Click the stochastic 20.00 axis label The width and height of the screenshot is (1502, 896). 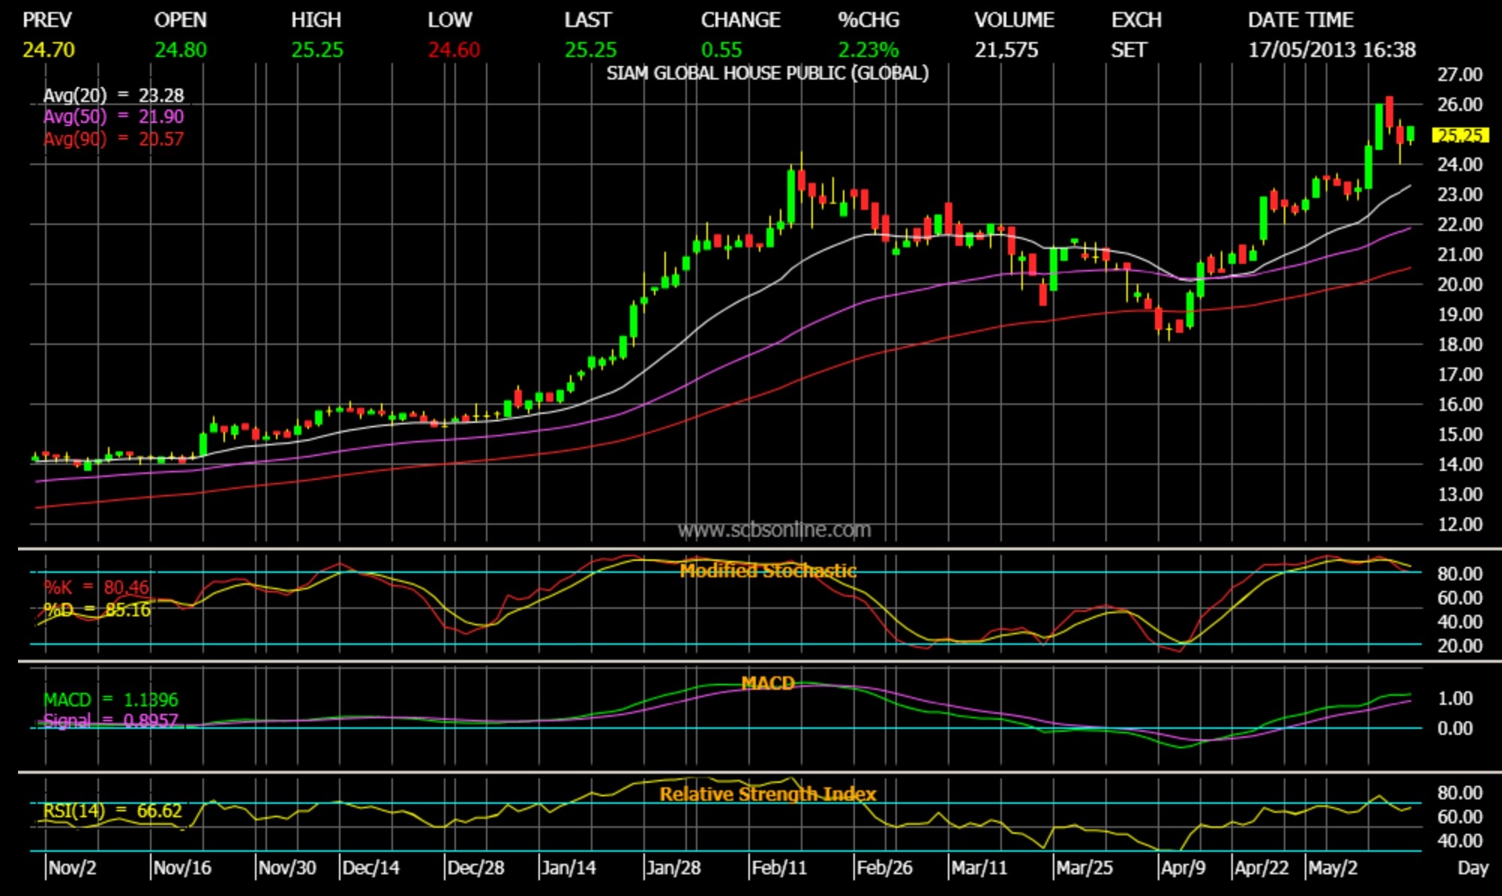coord(1459,646)
